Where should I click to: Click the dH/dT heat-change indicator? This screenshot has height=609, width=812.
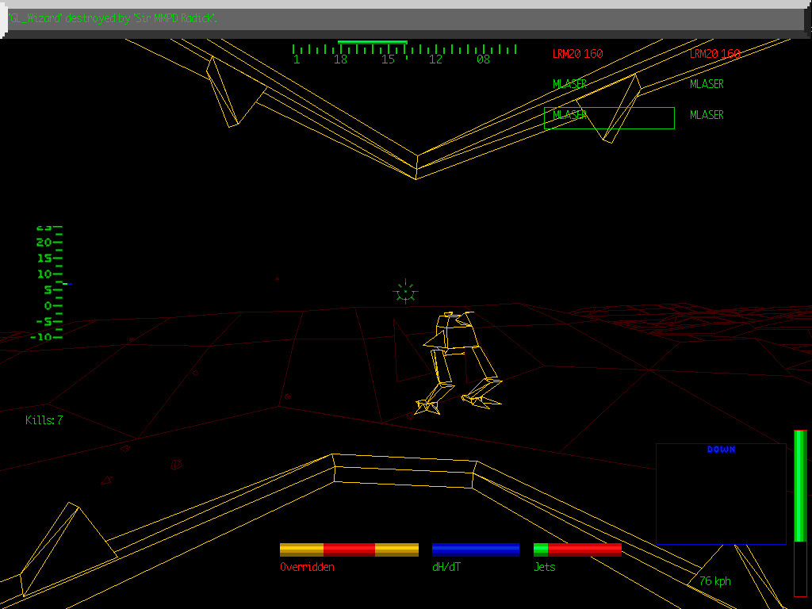coord(475,548)
